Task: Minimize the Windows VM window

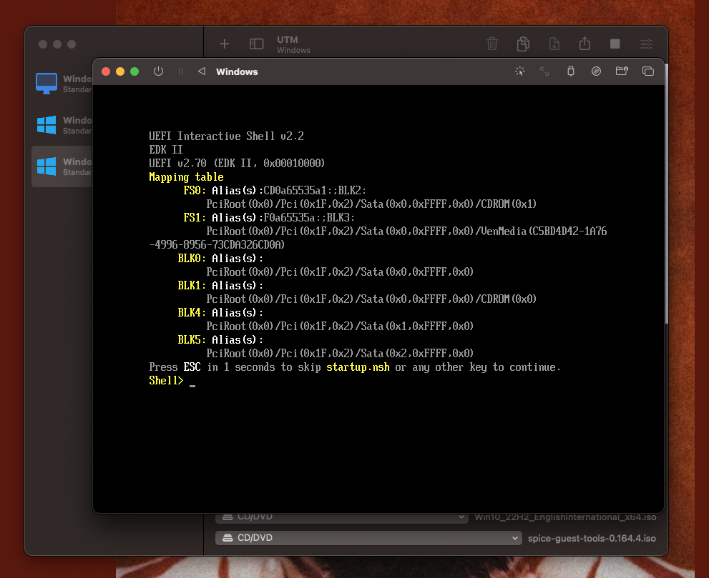Action: (120, 71)
